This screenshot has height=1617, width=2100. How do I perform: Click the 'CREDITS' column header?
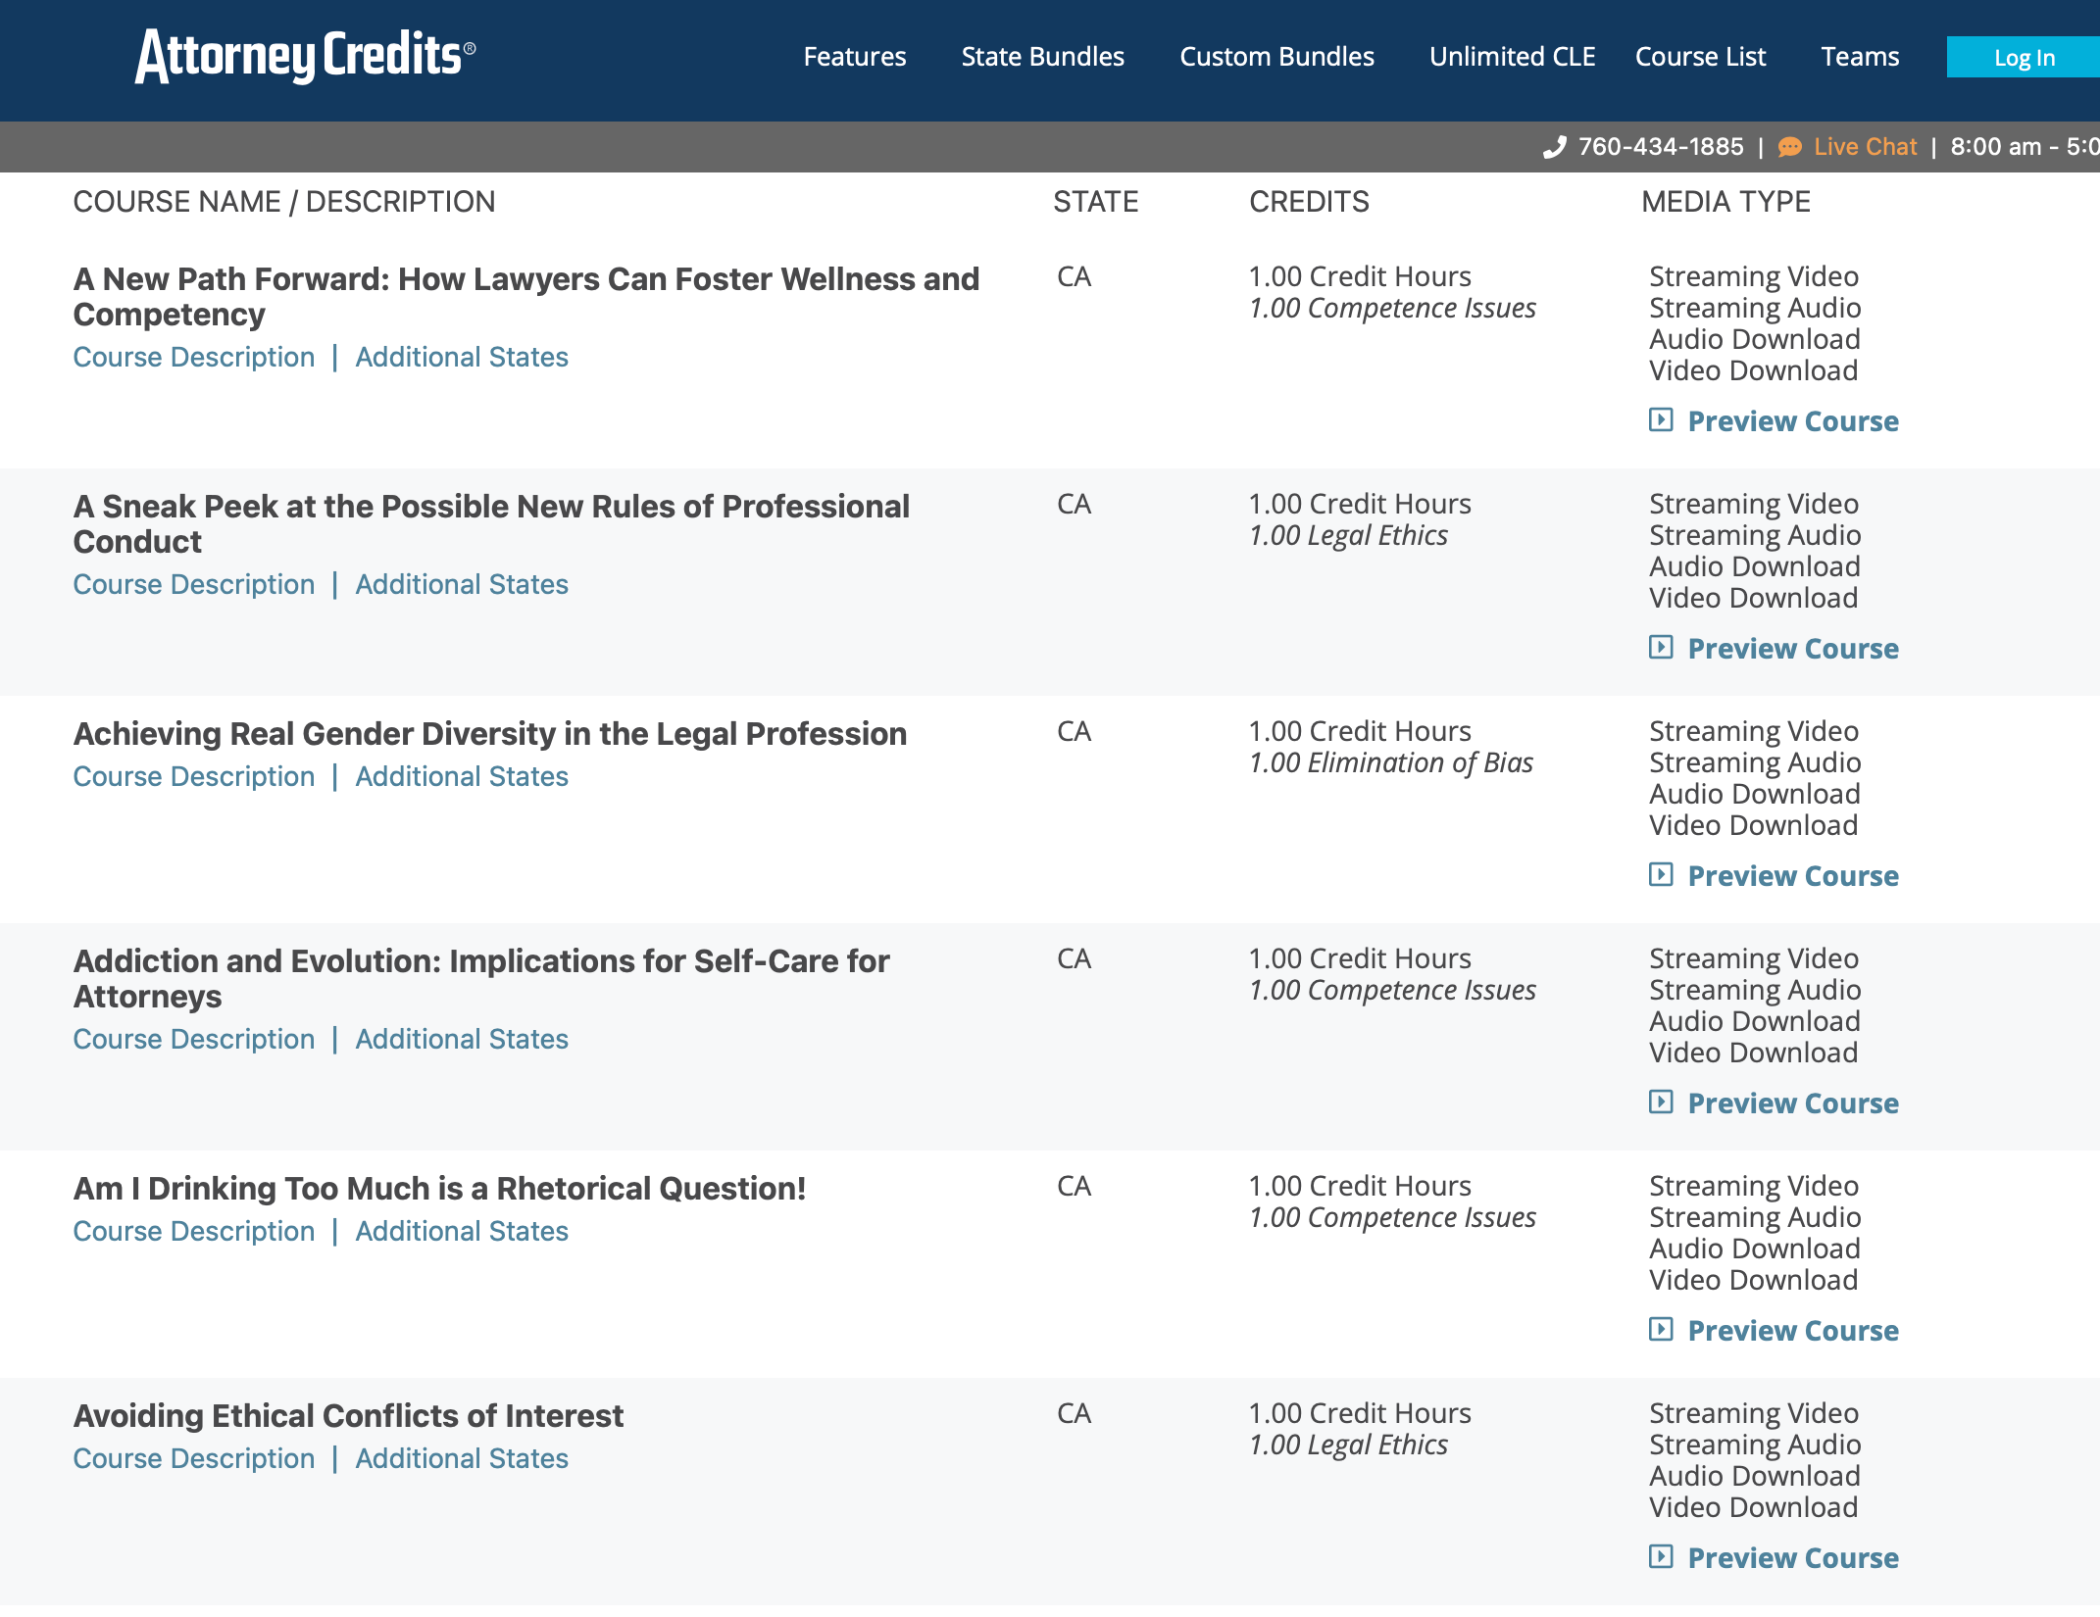pyautogui.click(x=1309, y=202)
